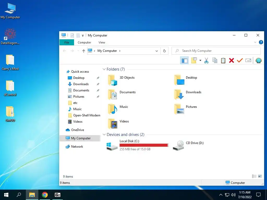Unpin Pictures using its pin icon
267x200 pixels.
(98, 97)
